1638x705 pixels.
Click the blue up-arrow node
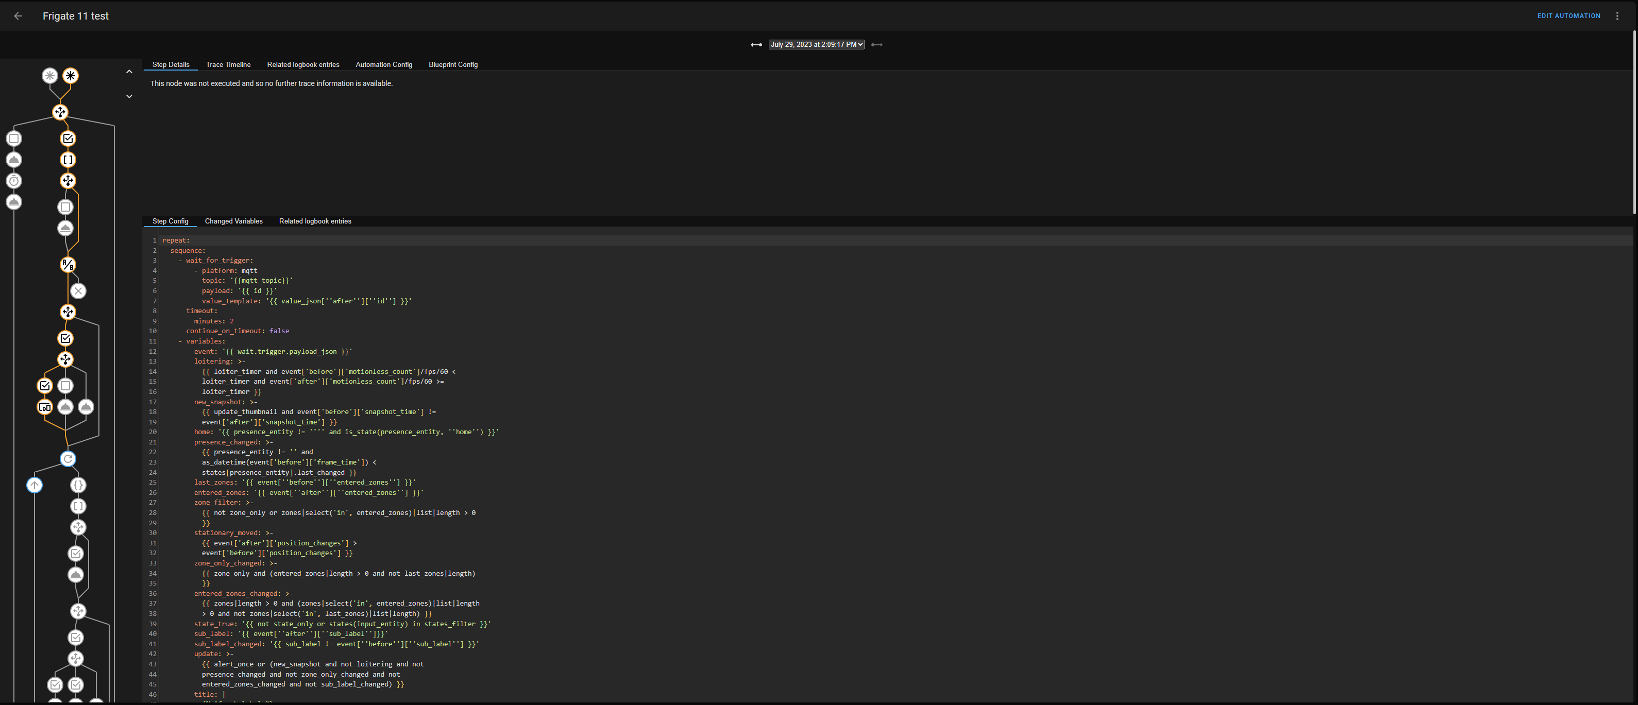[35, 485]
